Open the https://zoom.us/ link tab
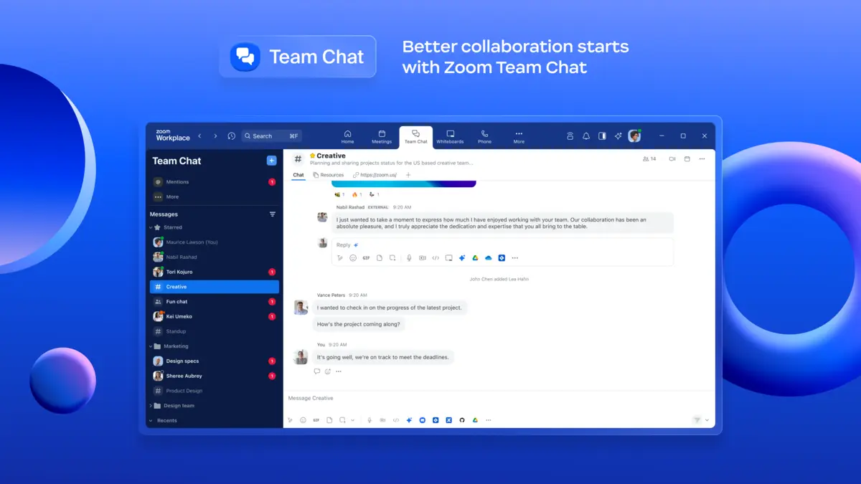This screenshot has width=861, height=484. coord(375,175)
